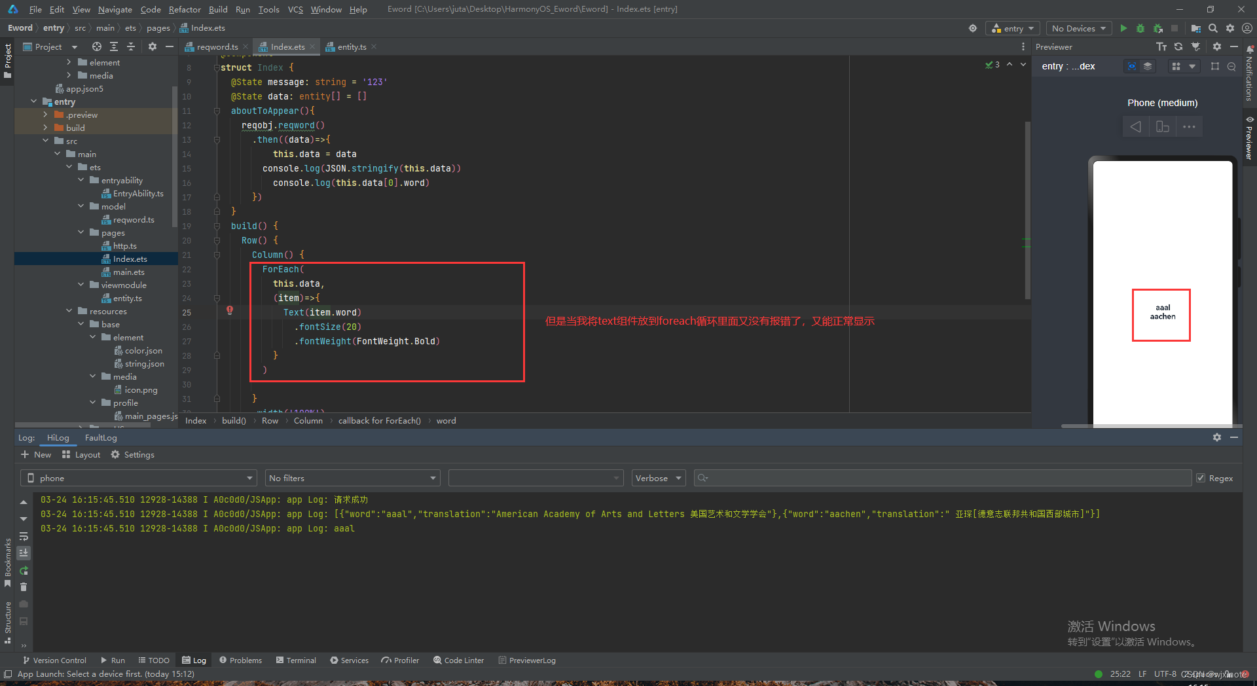Click the New button in HiLog toolbar

[37, 454]
